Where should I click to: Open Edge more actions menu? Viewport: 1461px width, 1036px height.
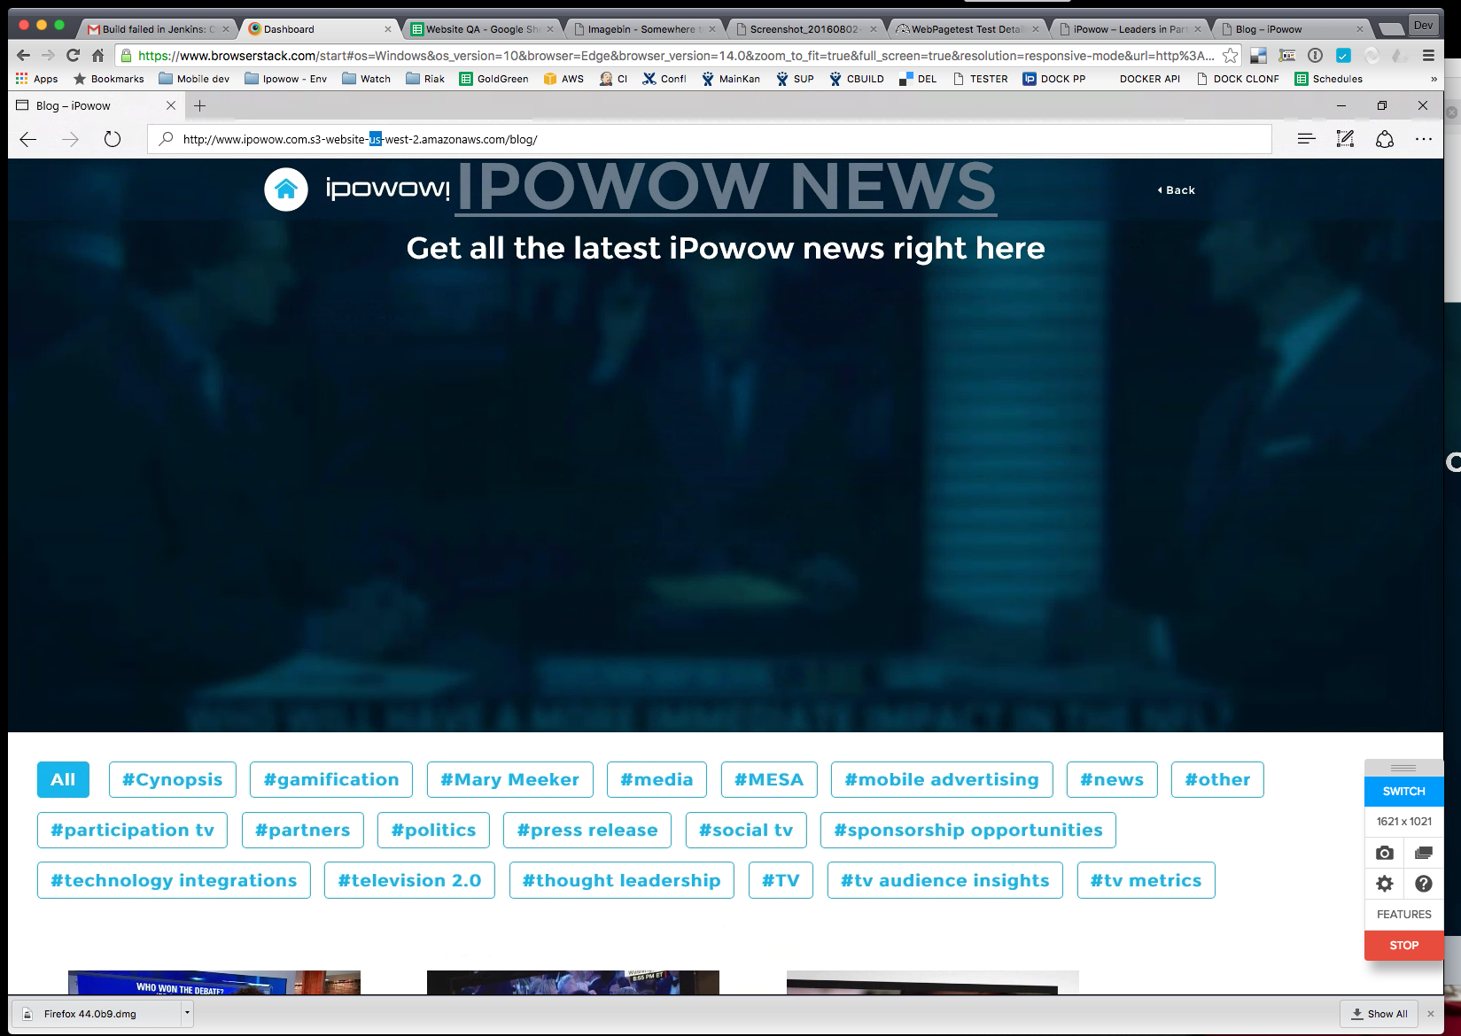pyautogui.click(x=1424, y=139)
